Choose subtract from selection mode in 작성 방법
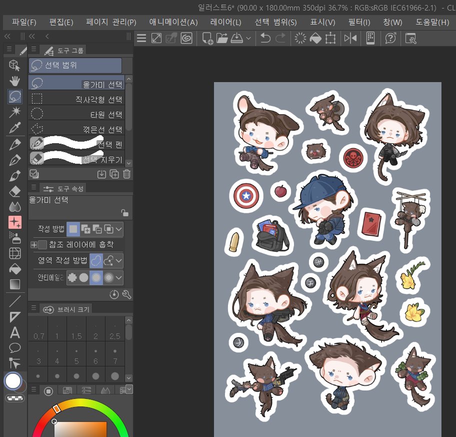Viewport: 456px width, 437px height. tap(97, 229)
